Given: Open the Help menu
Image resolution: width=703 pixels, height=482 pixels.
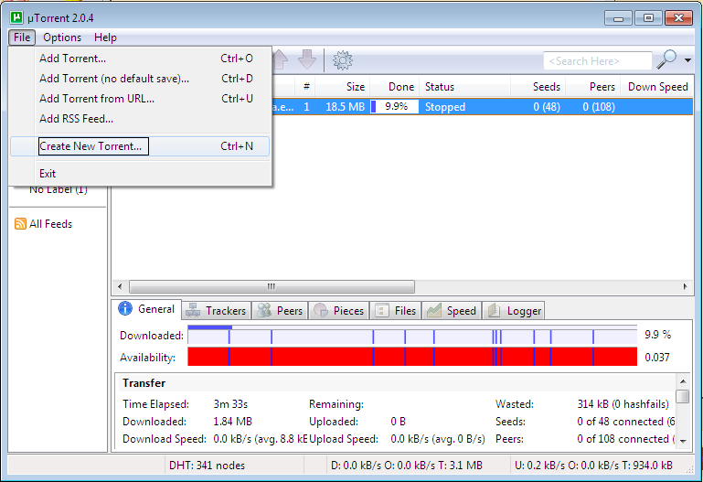Looking at the screenshot, I should 105,37.
